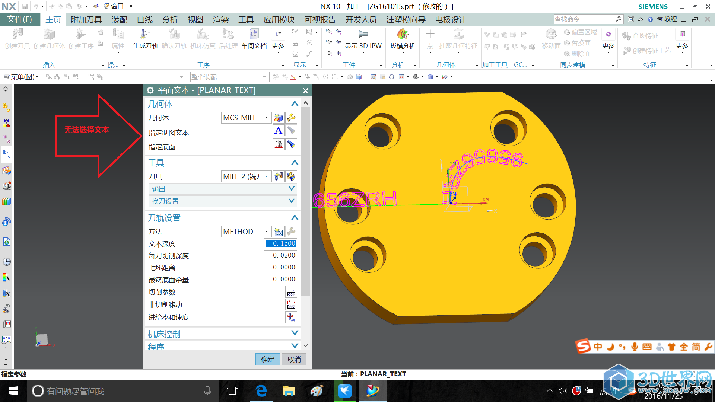Open Assembly Navigator icon at sidebar top
This screenshot has height=402, width=715.
coord(6,108)
